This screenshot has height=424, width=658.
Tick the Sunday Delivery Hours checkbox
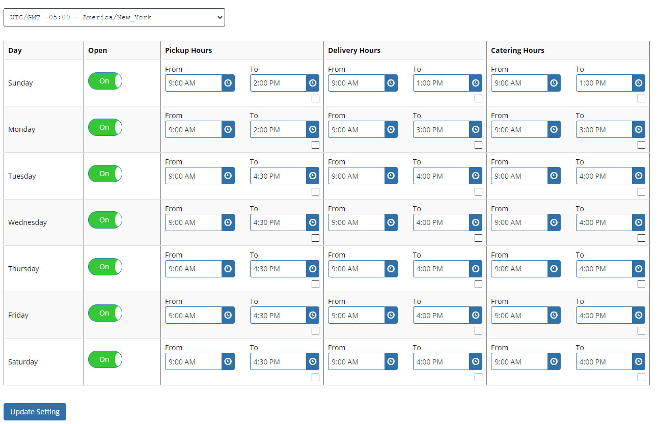(x=478, y=99)
